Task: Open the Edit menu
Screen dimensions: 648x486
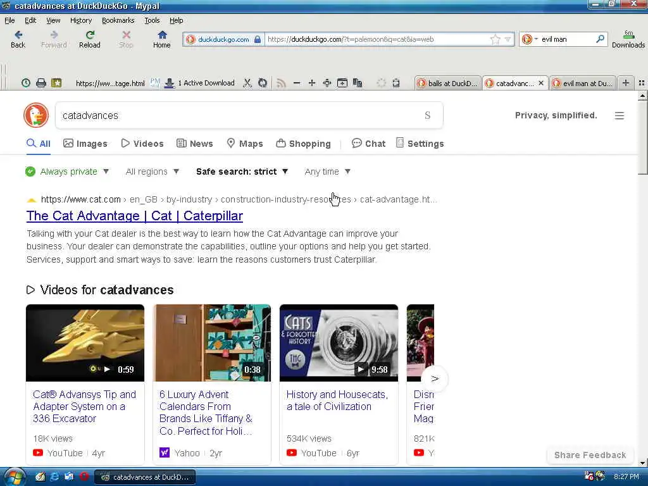Action: 30,20
